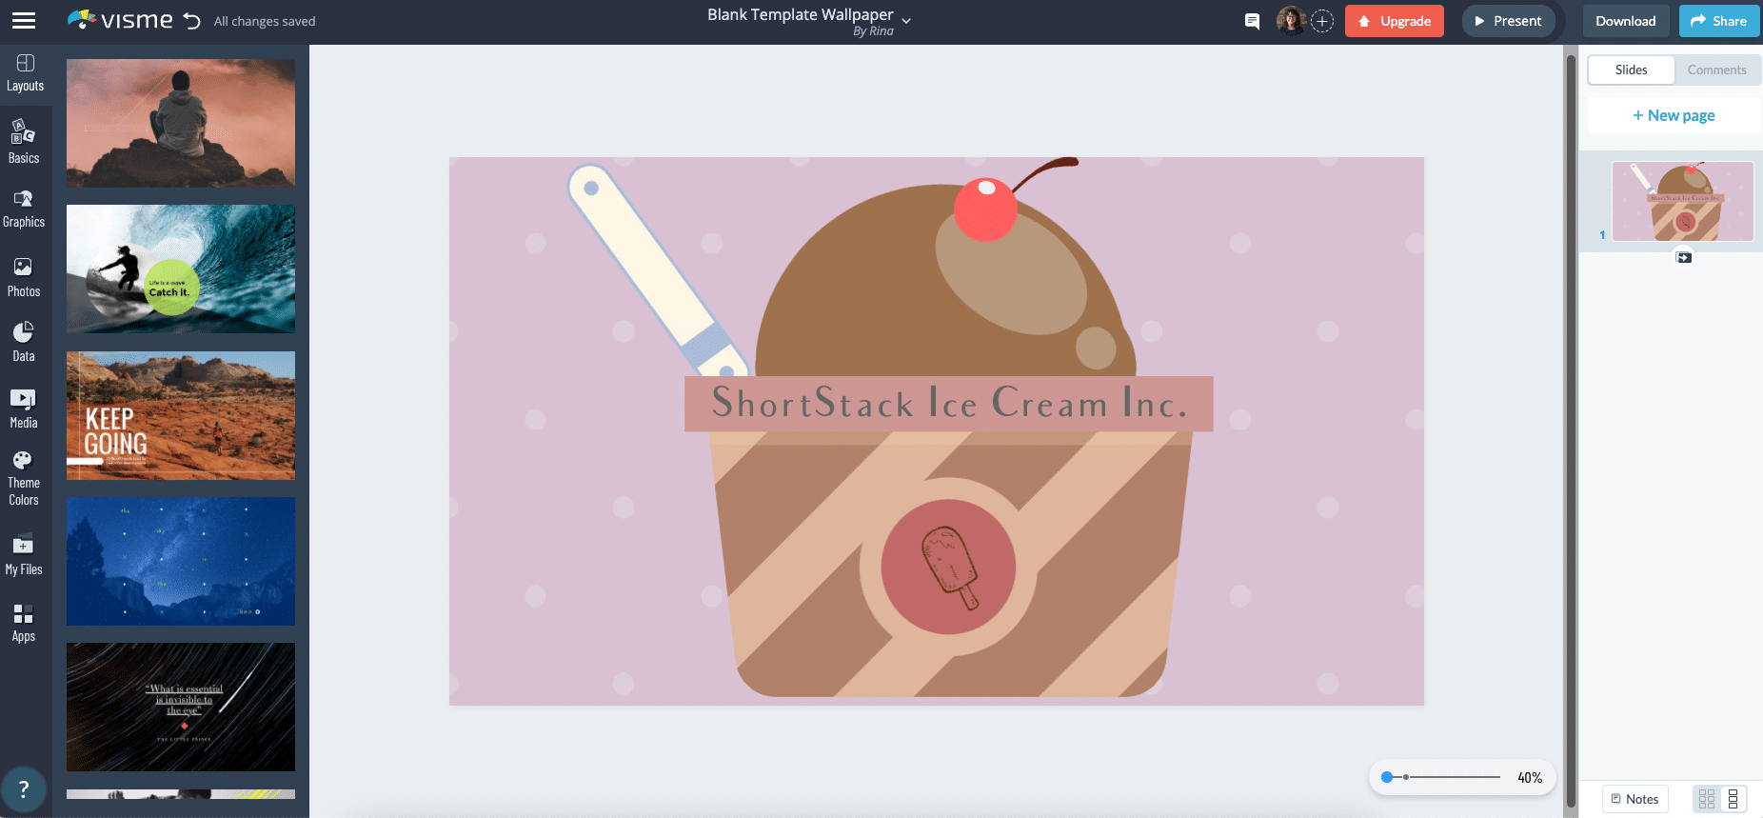The width and height of the screenshot is (1763, 818).
Task: Click the Download button
Action: 1625,21
